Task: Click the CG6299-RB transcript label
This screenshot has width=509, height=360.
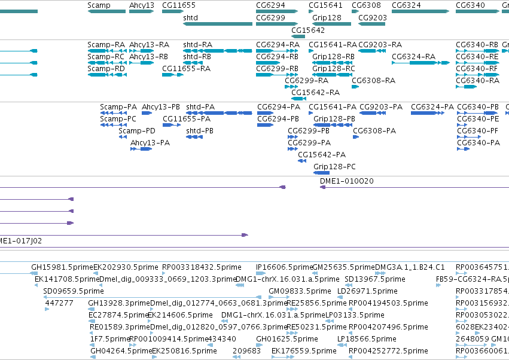Action: click(x=277, y=69)
